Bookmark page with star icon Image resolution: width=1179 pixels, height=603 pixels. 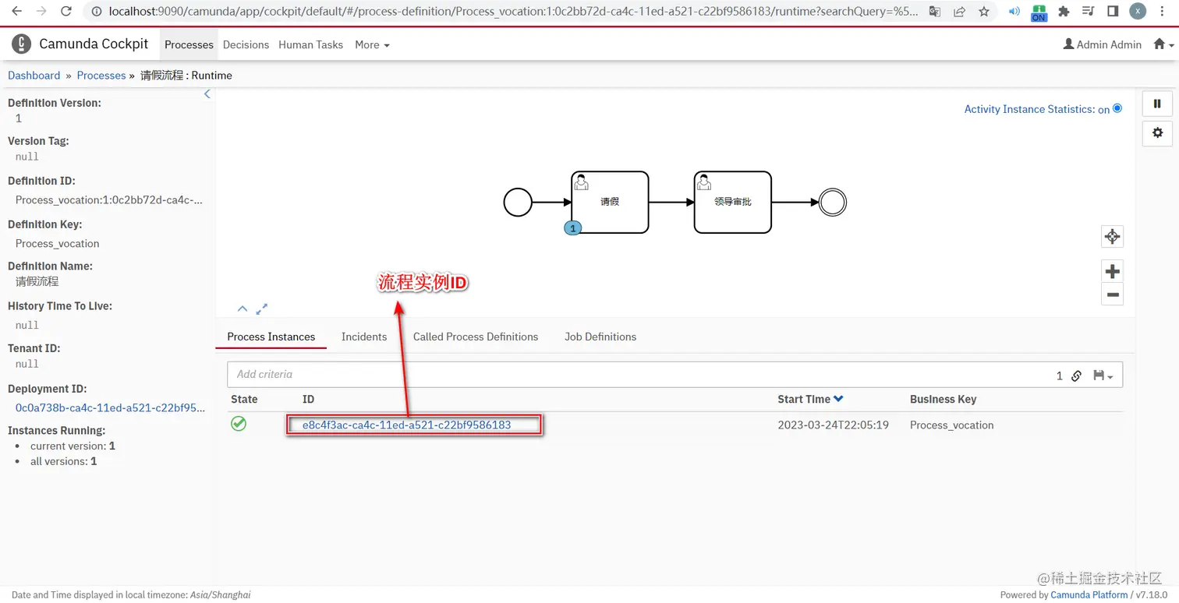984,12
